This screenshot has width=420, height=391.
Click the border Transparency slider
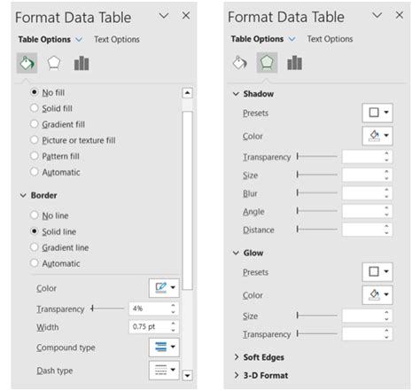[x=107, y=309]
